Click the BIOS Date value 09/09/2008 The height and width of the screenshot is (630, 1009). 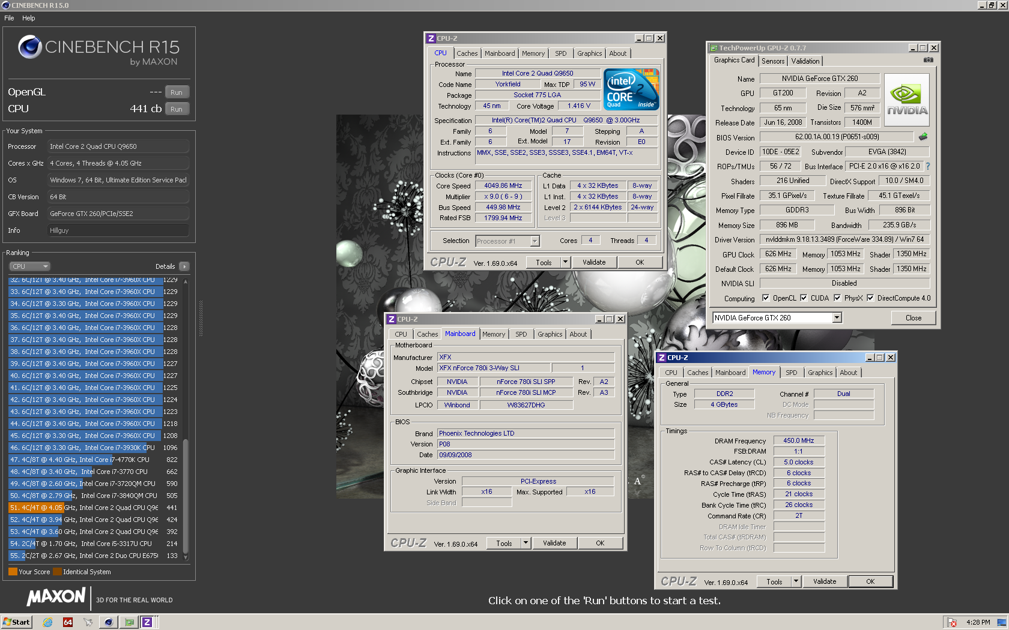pos(526,455)
